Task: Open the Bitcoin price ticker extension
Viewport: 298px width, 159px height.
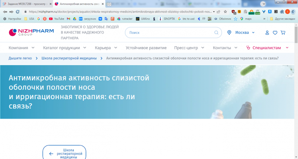Action: pyautogui.click(x=251, y=12)
